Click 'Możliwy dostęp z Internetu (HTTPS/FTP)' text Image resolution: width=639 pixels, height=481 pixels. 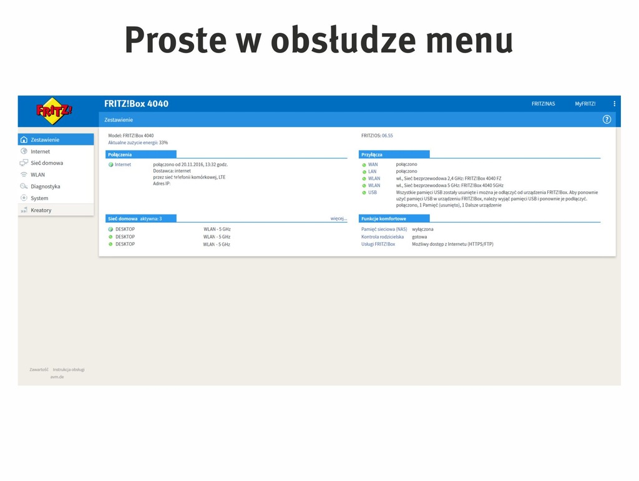(452, 244)
